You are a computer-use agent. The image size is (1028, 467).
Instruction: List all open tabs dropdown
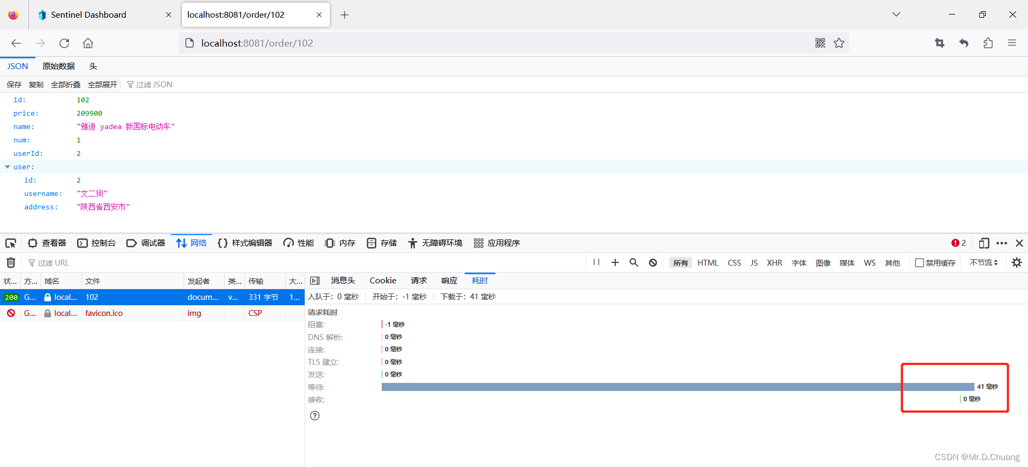pos(896,14)
